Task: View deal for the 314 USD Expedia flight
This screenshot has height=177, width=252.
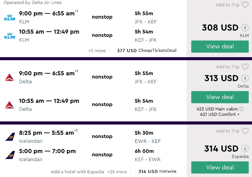Action: [x=220, y=167]
